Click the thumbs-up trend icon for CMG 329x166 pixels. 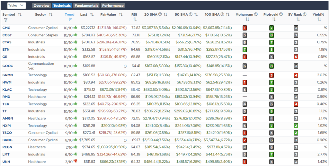point(75,28)
